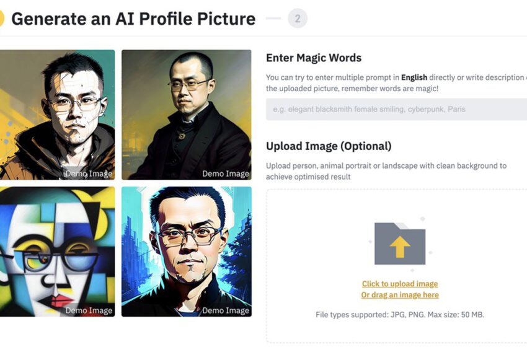Select the hooded sketch-style demo portrait
Image resolution: width=527 pixels, height=347 pixels.
(57, 115)
